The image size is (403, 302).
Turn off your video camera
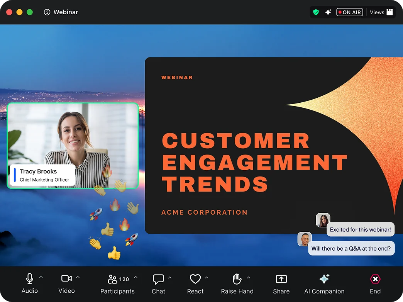coord(66,278)
